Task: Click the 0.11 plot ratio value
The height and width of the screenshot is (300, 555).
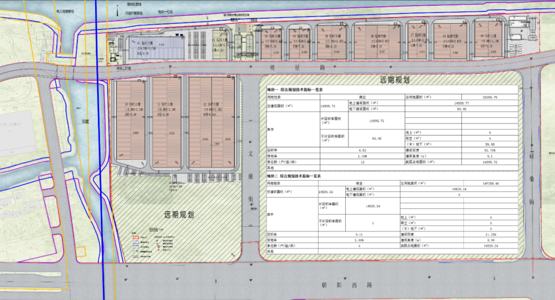Action: point(359,235)
